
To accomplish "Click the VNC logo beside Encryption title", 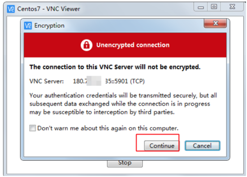I will coord(28,26).
